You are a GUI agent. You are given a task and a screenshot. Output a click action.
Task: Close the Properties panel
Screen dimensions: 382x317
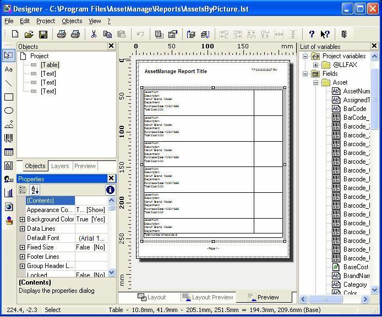[x=111, y=178]
